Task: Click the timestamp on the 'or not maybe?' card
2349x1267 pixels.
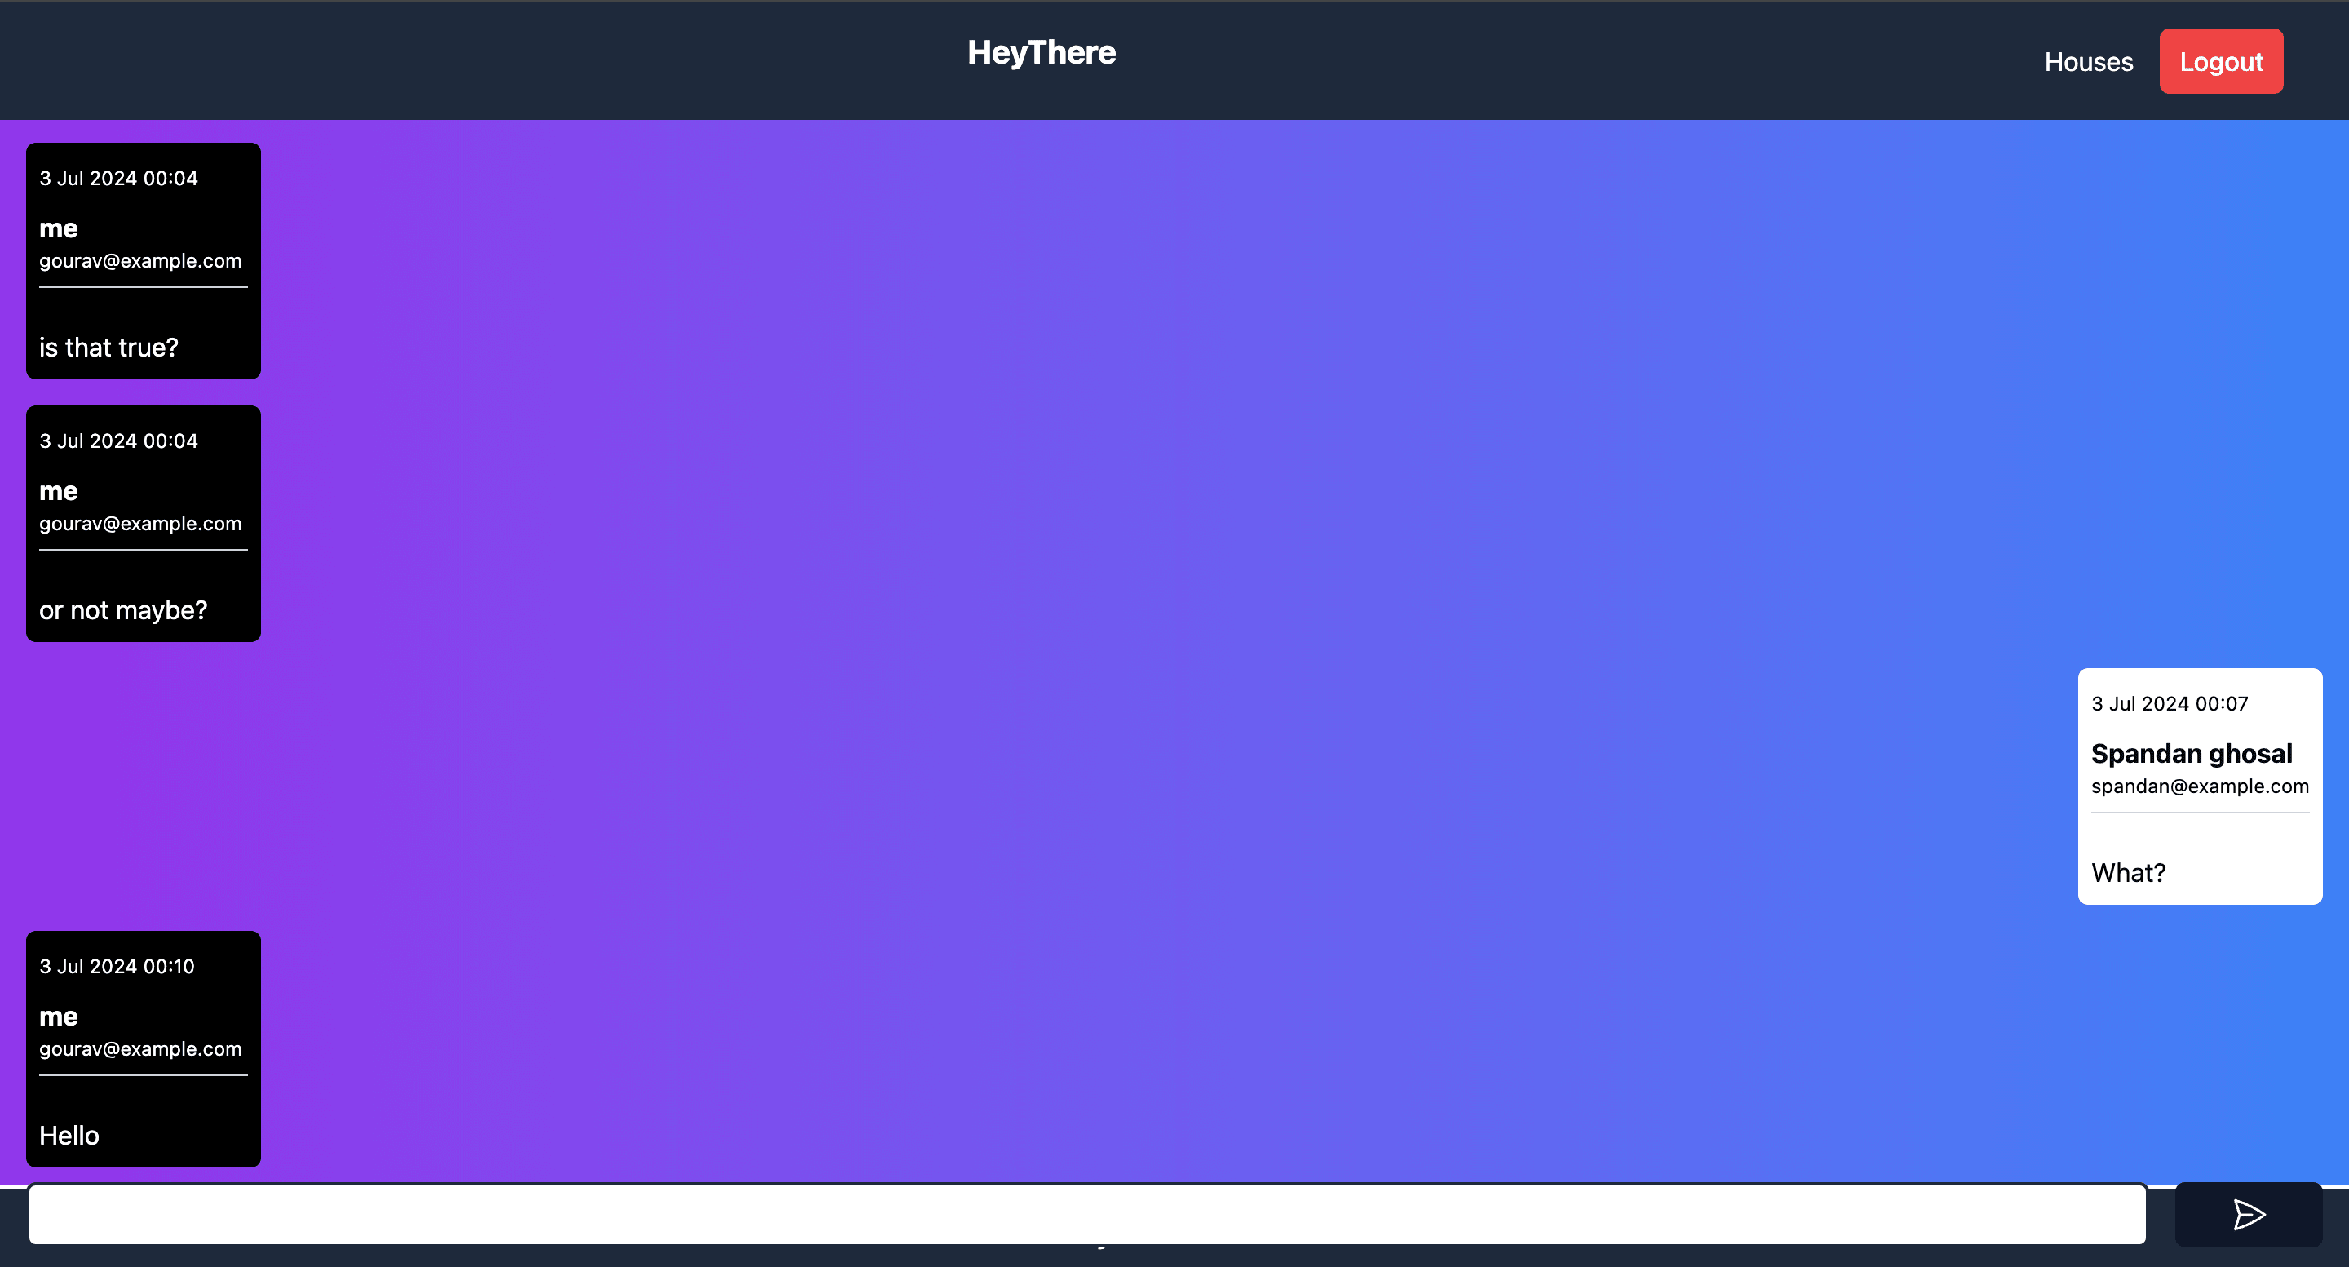Action: [x=118, y=441]
